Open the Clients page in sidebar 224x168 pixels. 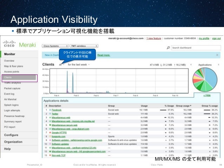tap(19, 78)
